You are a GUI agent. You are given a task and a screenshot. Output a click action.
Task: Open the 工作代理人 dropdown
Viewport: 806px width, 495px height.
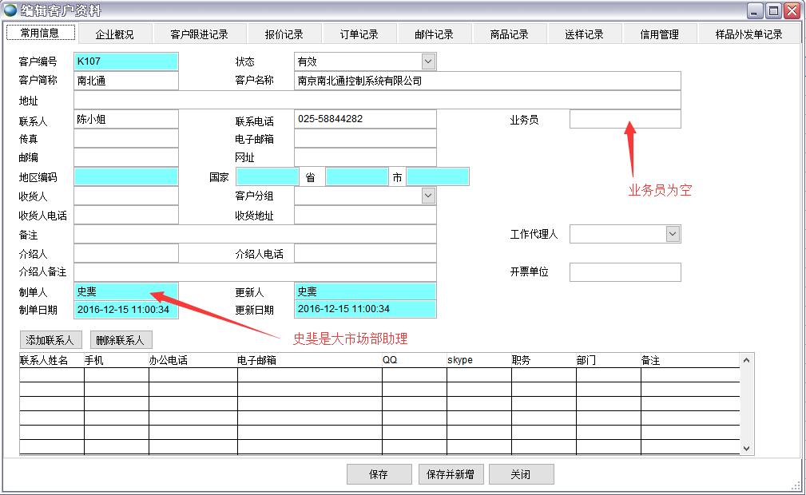click(x=673, y=234)
